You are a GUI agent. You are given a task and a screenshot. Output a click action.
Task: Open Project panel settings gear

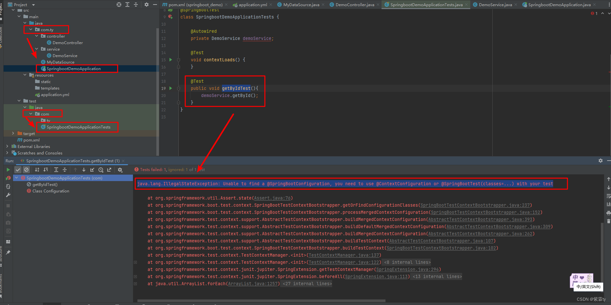click(147, 5)
